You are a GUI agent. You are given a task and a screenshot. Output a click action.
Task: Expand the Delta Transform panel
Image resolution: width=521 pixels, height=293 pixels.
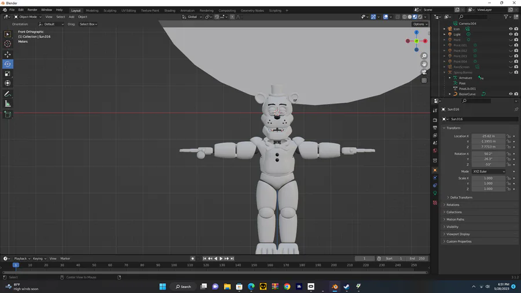click(x=461, y=197)
